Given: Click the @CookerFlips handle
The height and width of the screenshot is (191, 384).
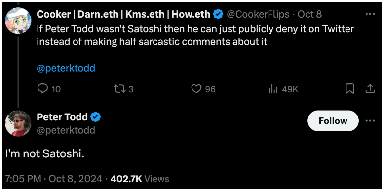Looking at the screenshot, I should [x=258, y=15].
